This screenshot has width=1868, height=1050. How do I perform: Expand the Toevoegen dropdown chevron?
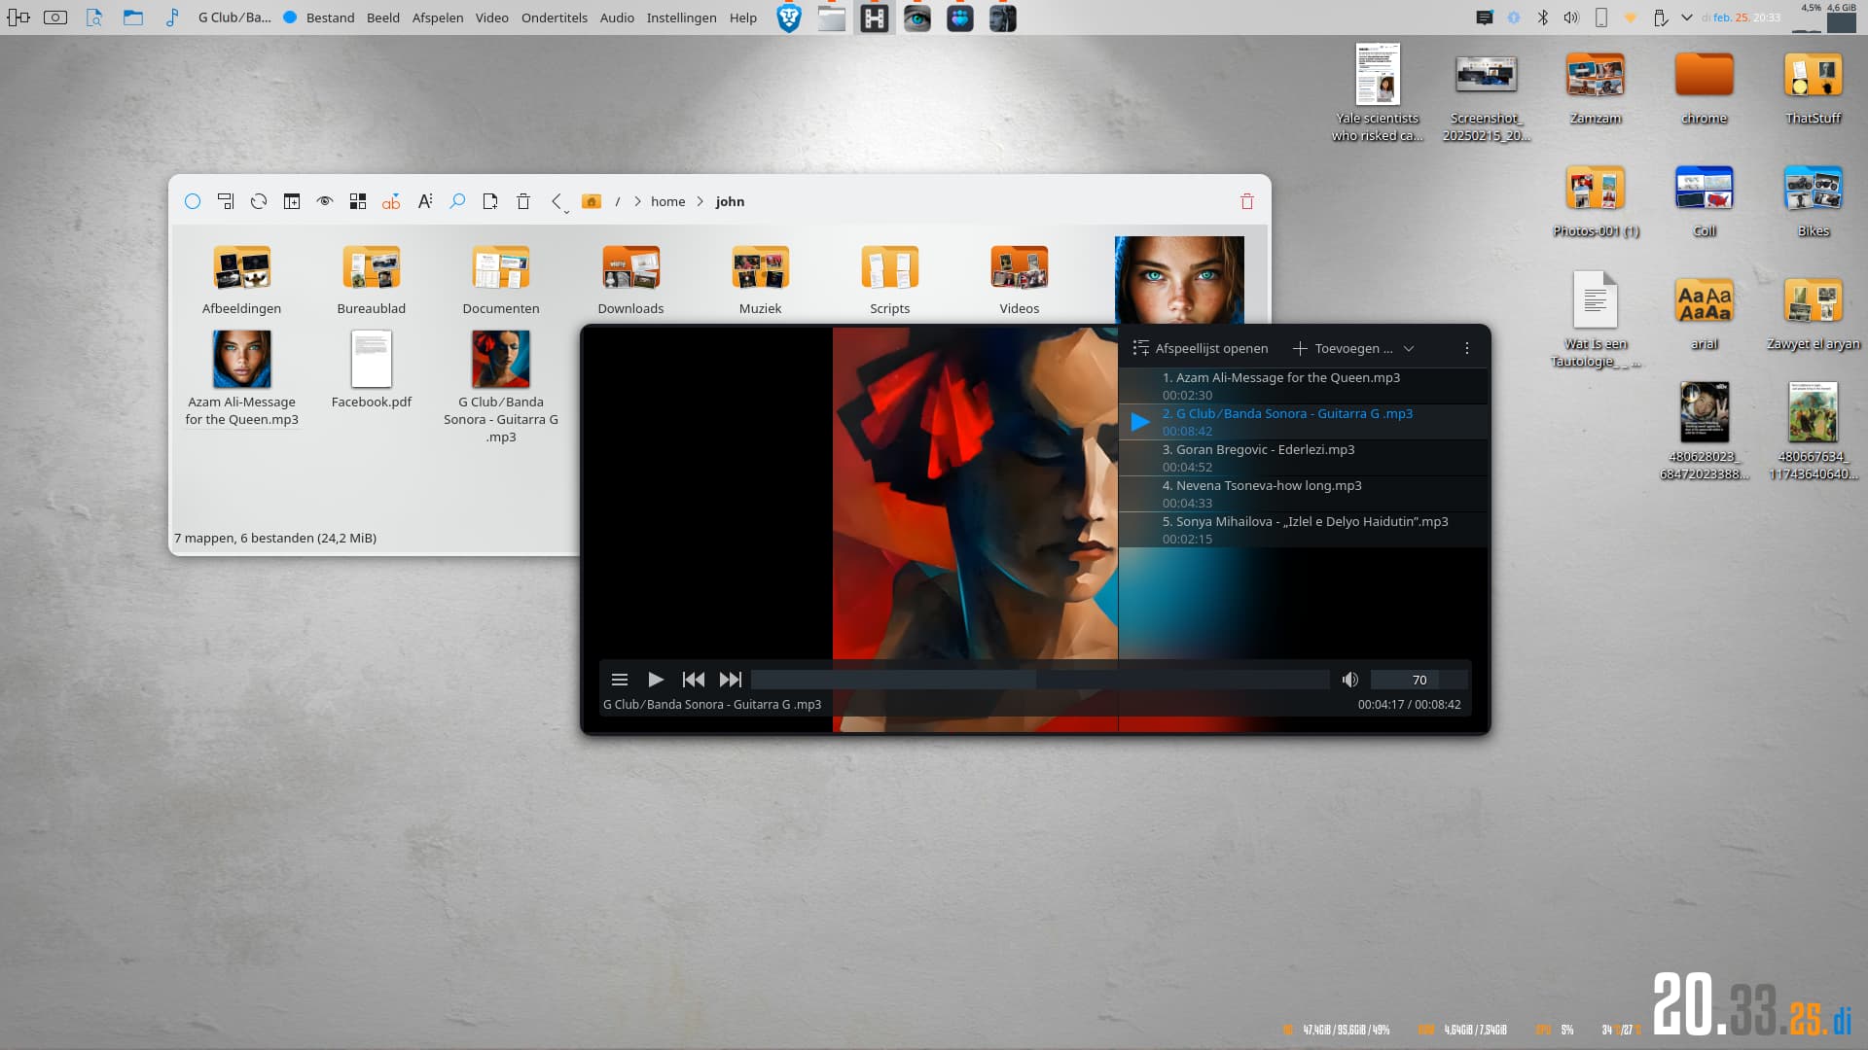pos(1409,348)
